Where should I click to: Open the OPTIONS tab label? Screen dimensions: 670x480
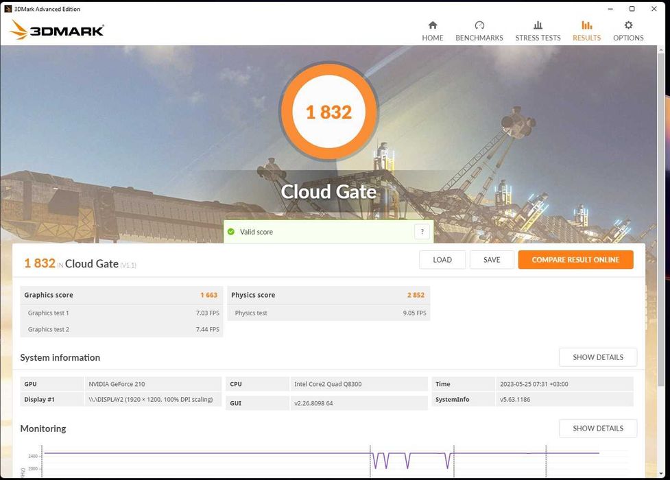click(627, 38)
